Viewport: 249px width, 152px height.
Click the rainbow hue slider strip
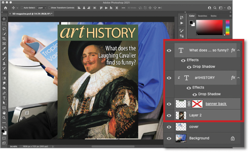pyautogui.click(x=227, y=27)
